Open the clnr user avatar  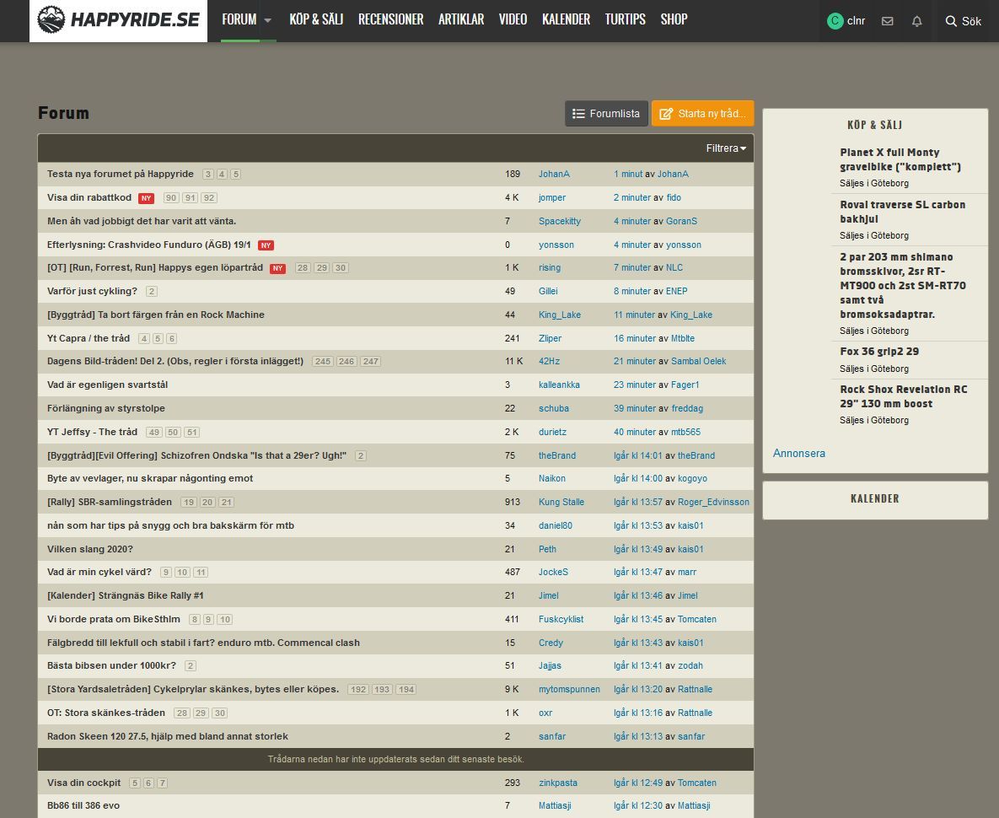[x=835, y=21]
